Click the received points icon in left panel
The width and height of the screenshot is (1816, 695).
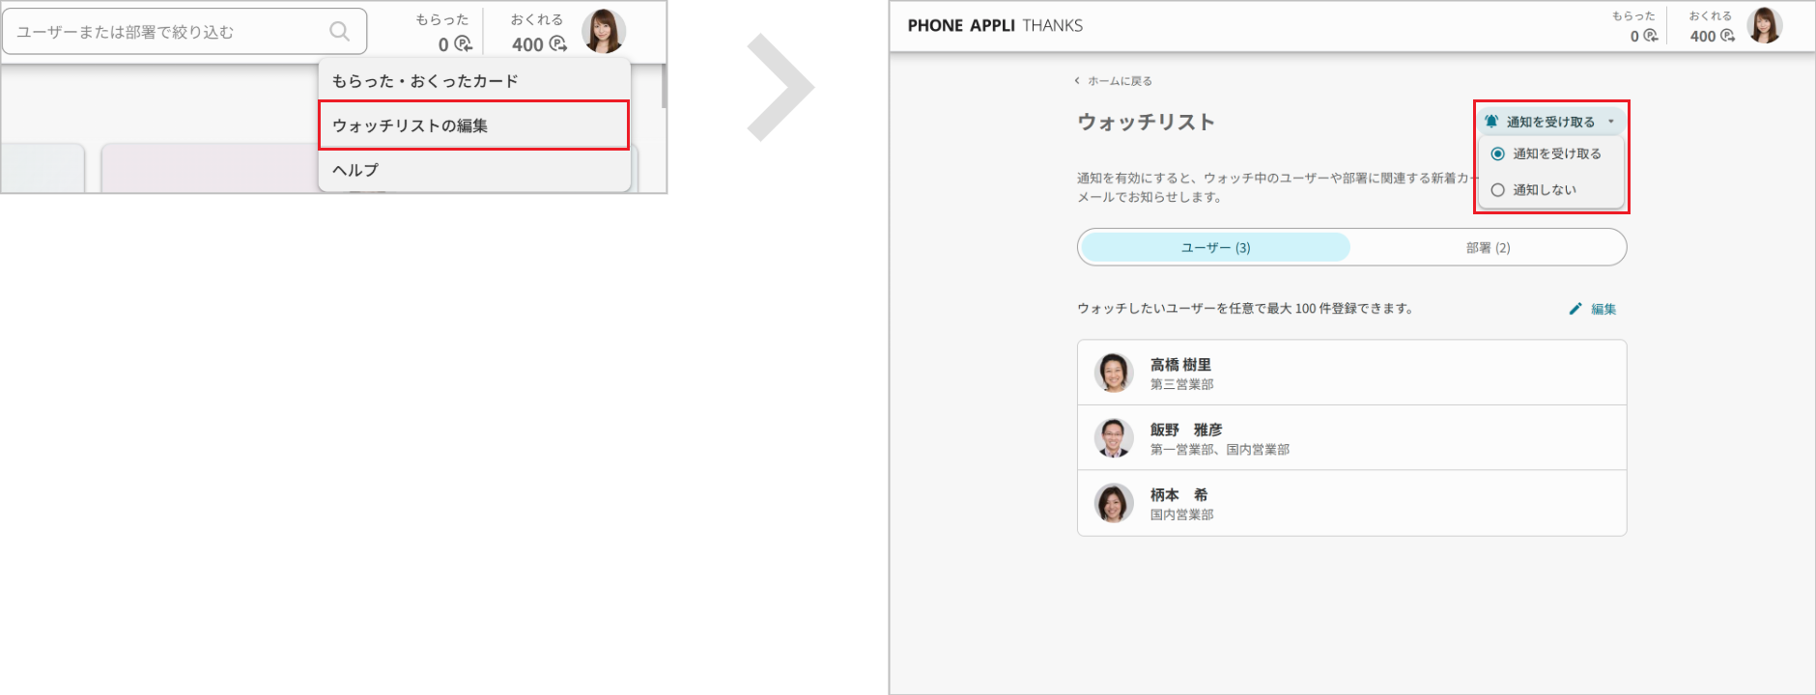[463, 44]
